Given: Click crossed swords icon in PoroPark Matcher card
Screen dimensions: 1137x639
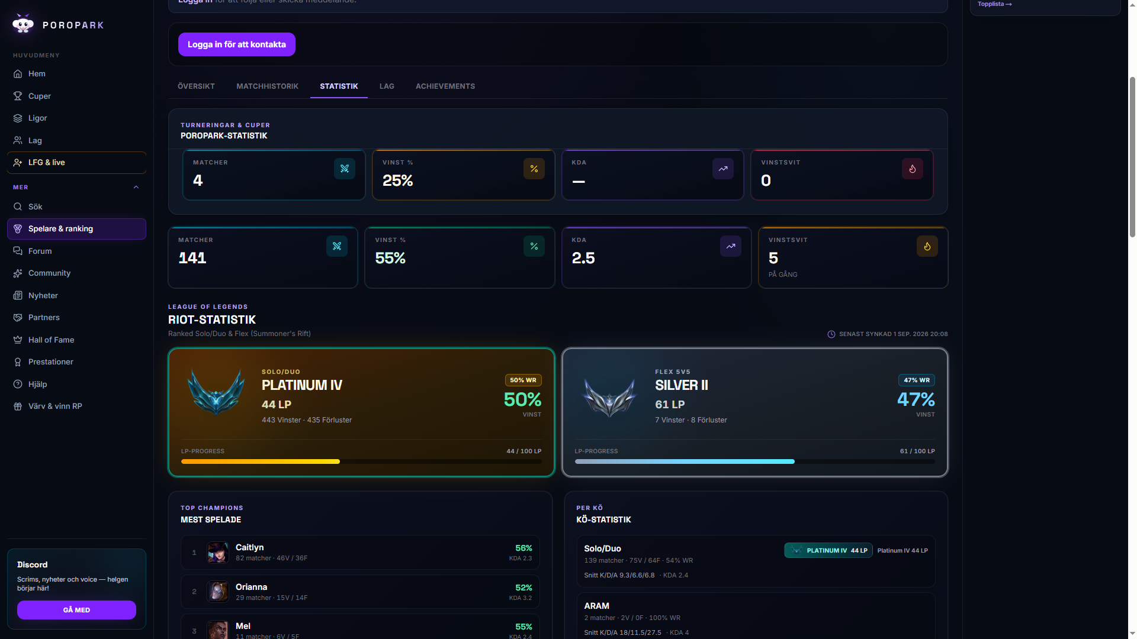Looking at the screenshot, I should click(x=345, y=169).
